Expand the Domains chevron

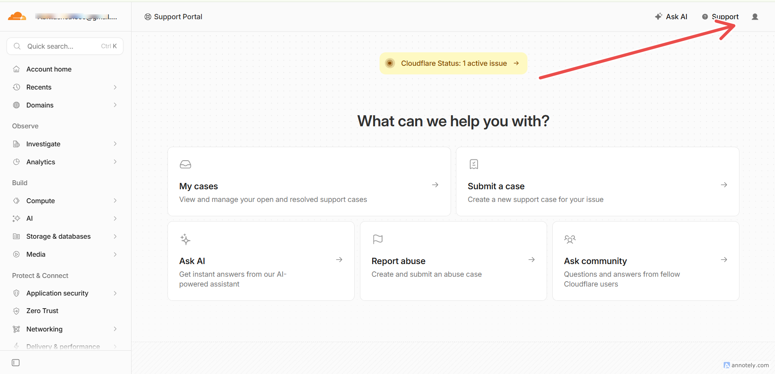click(115, 105)
